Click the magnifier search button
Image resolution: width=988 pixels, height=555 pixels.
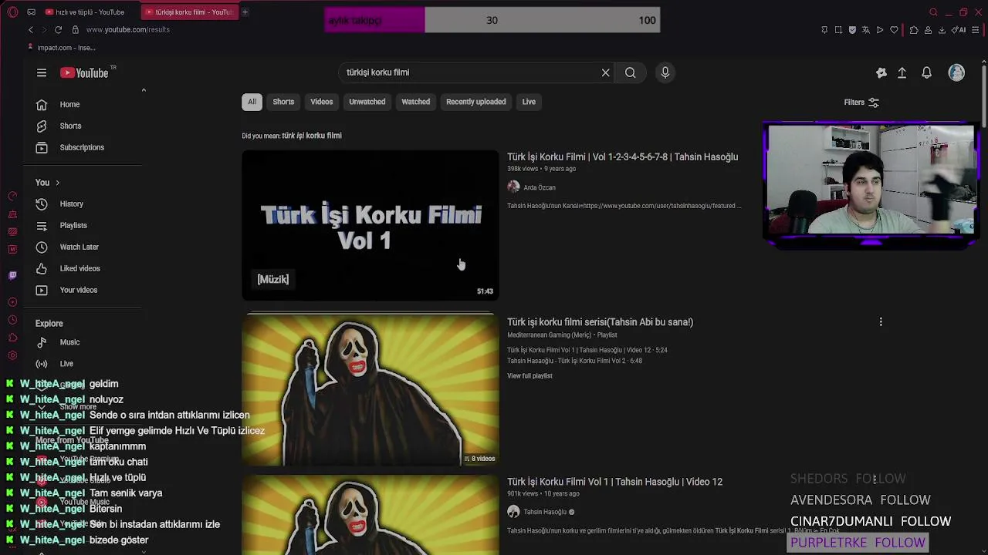click(x=631, y=72)
